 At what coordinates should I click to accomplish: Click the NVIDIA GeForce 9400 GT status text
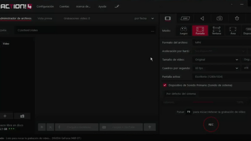tap(66, 138)
